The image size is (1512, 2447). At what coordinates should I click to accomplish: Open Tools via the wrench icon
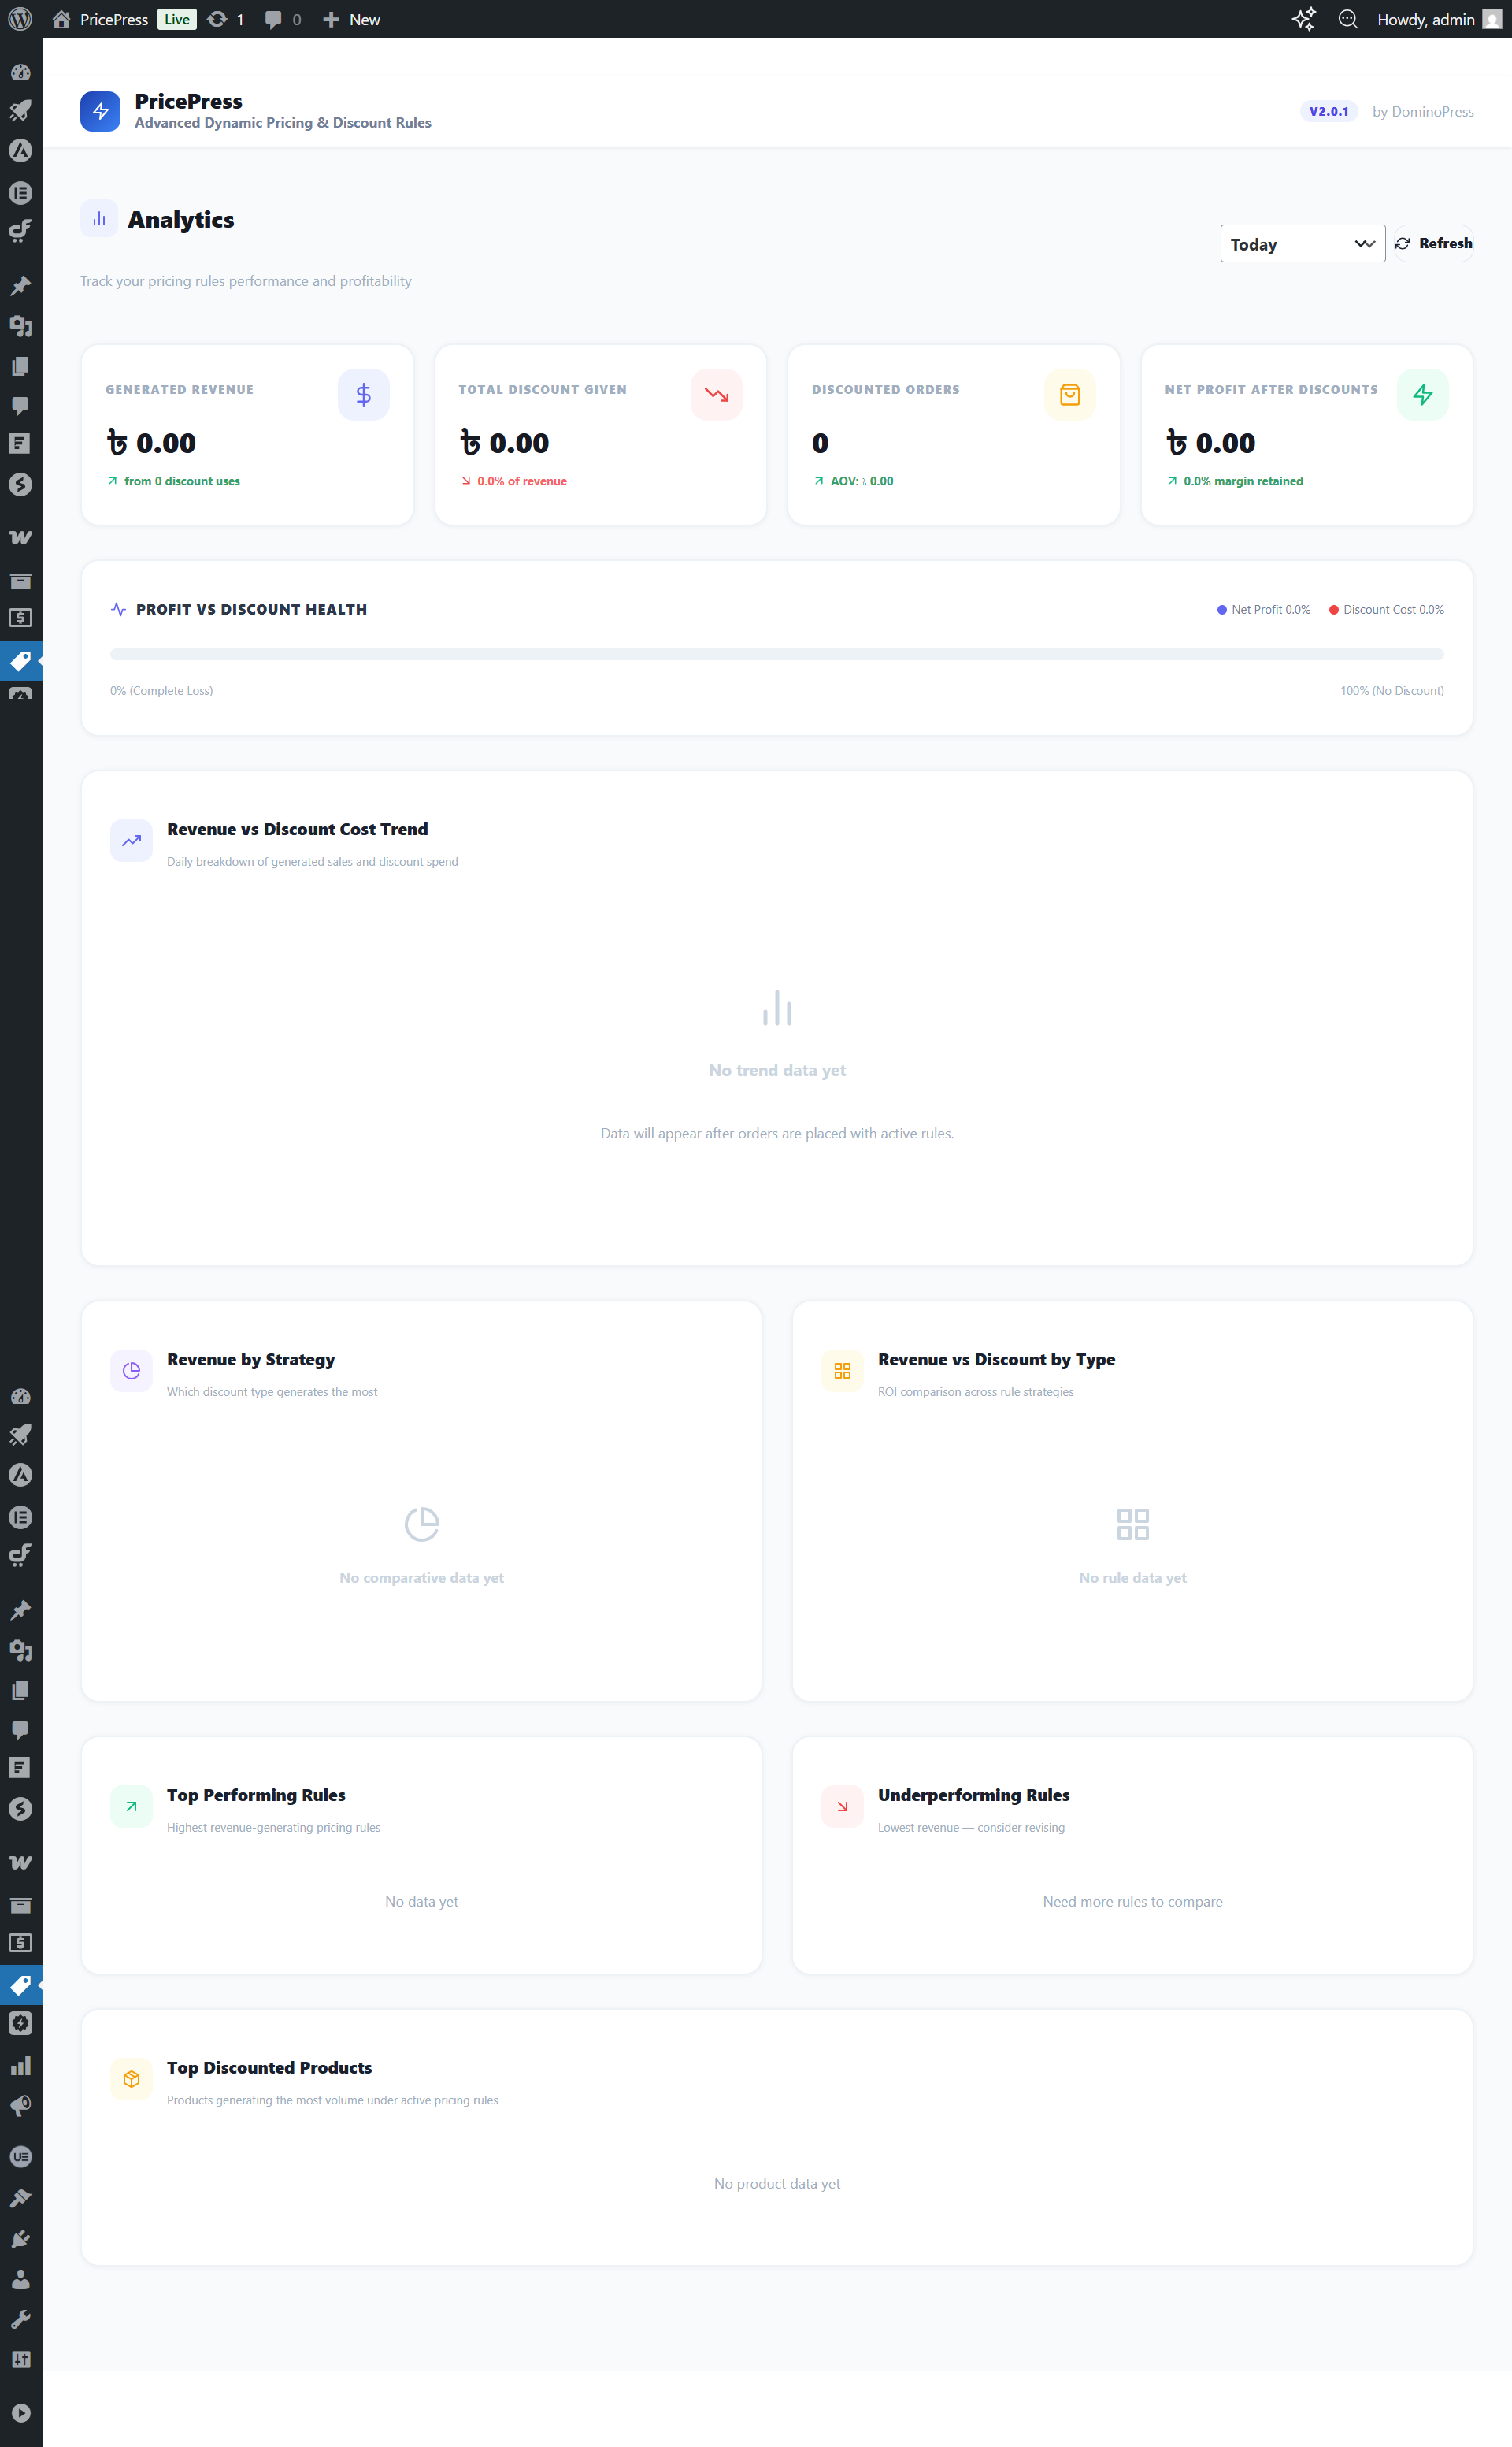20,2320
